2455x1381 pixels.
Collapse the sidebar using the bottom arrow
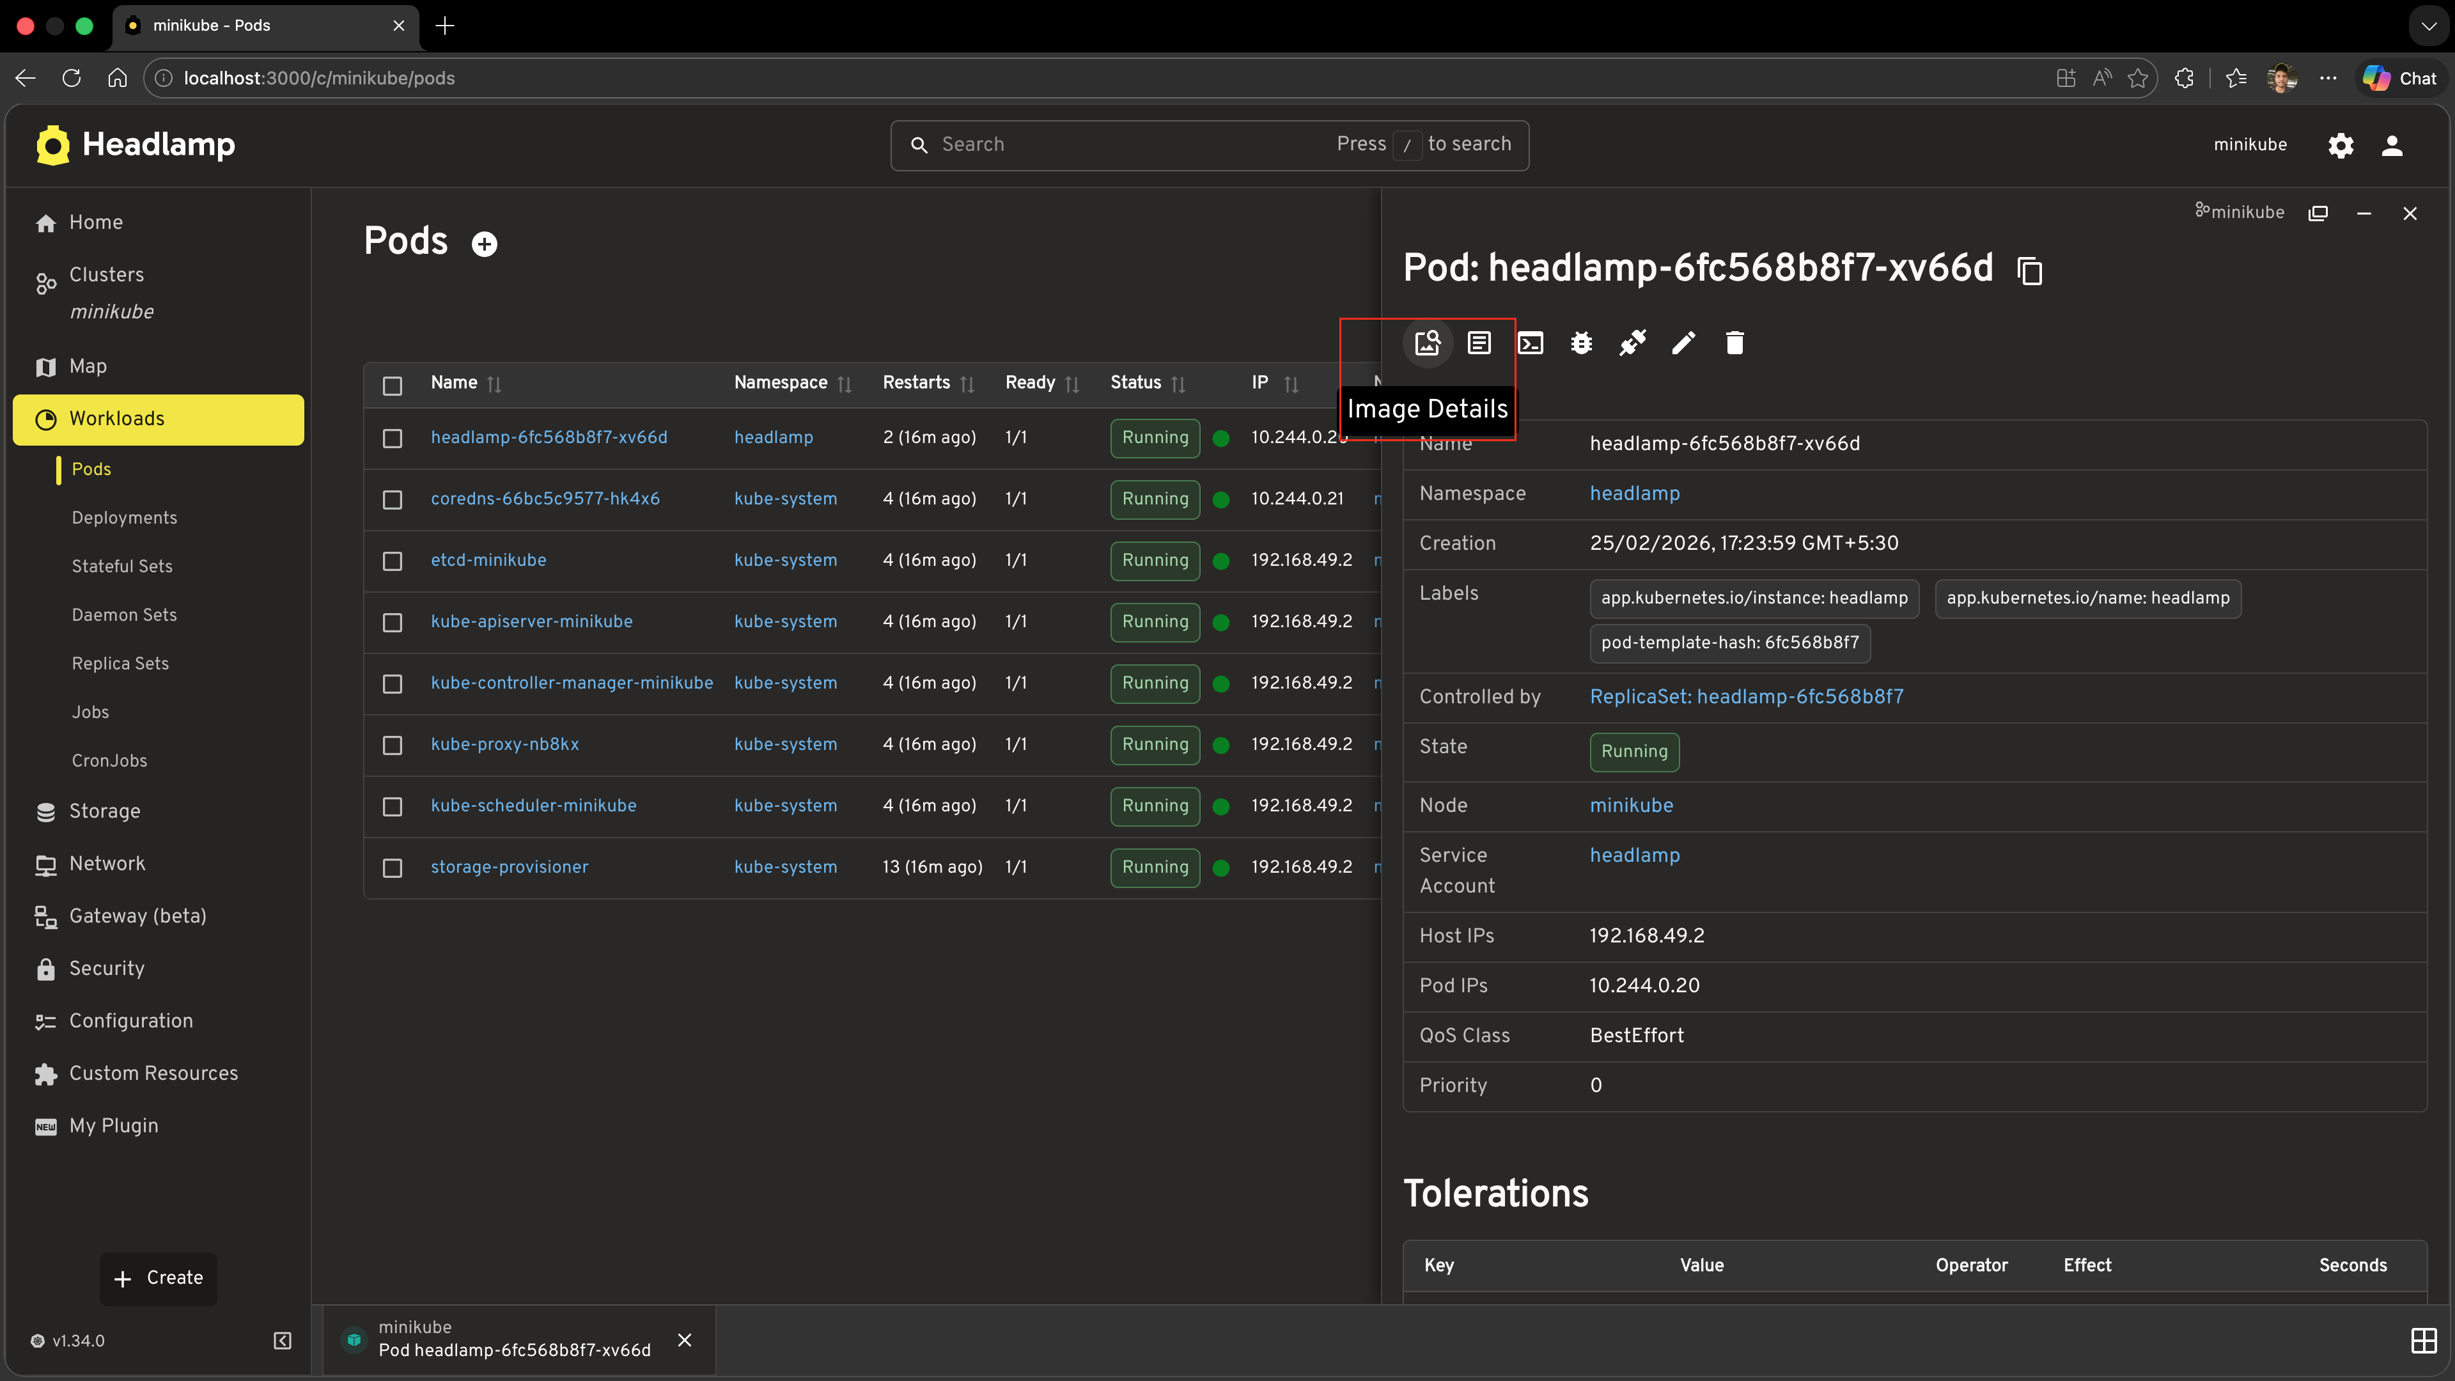[x=281, y=1340]
